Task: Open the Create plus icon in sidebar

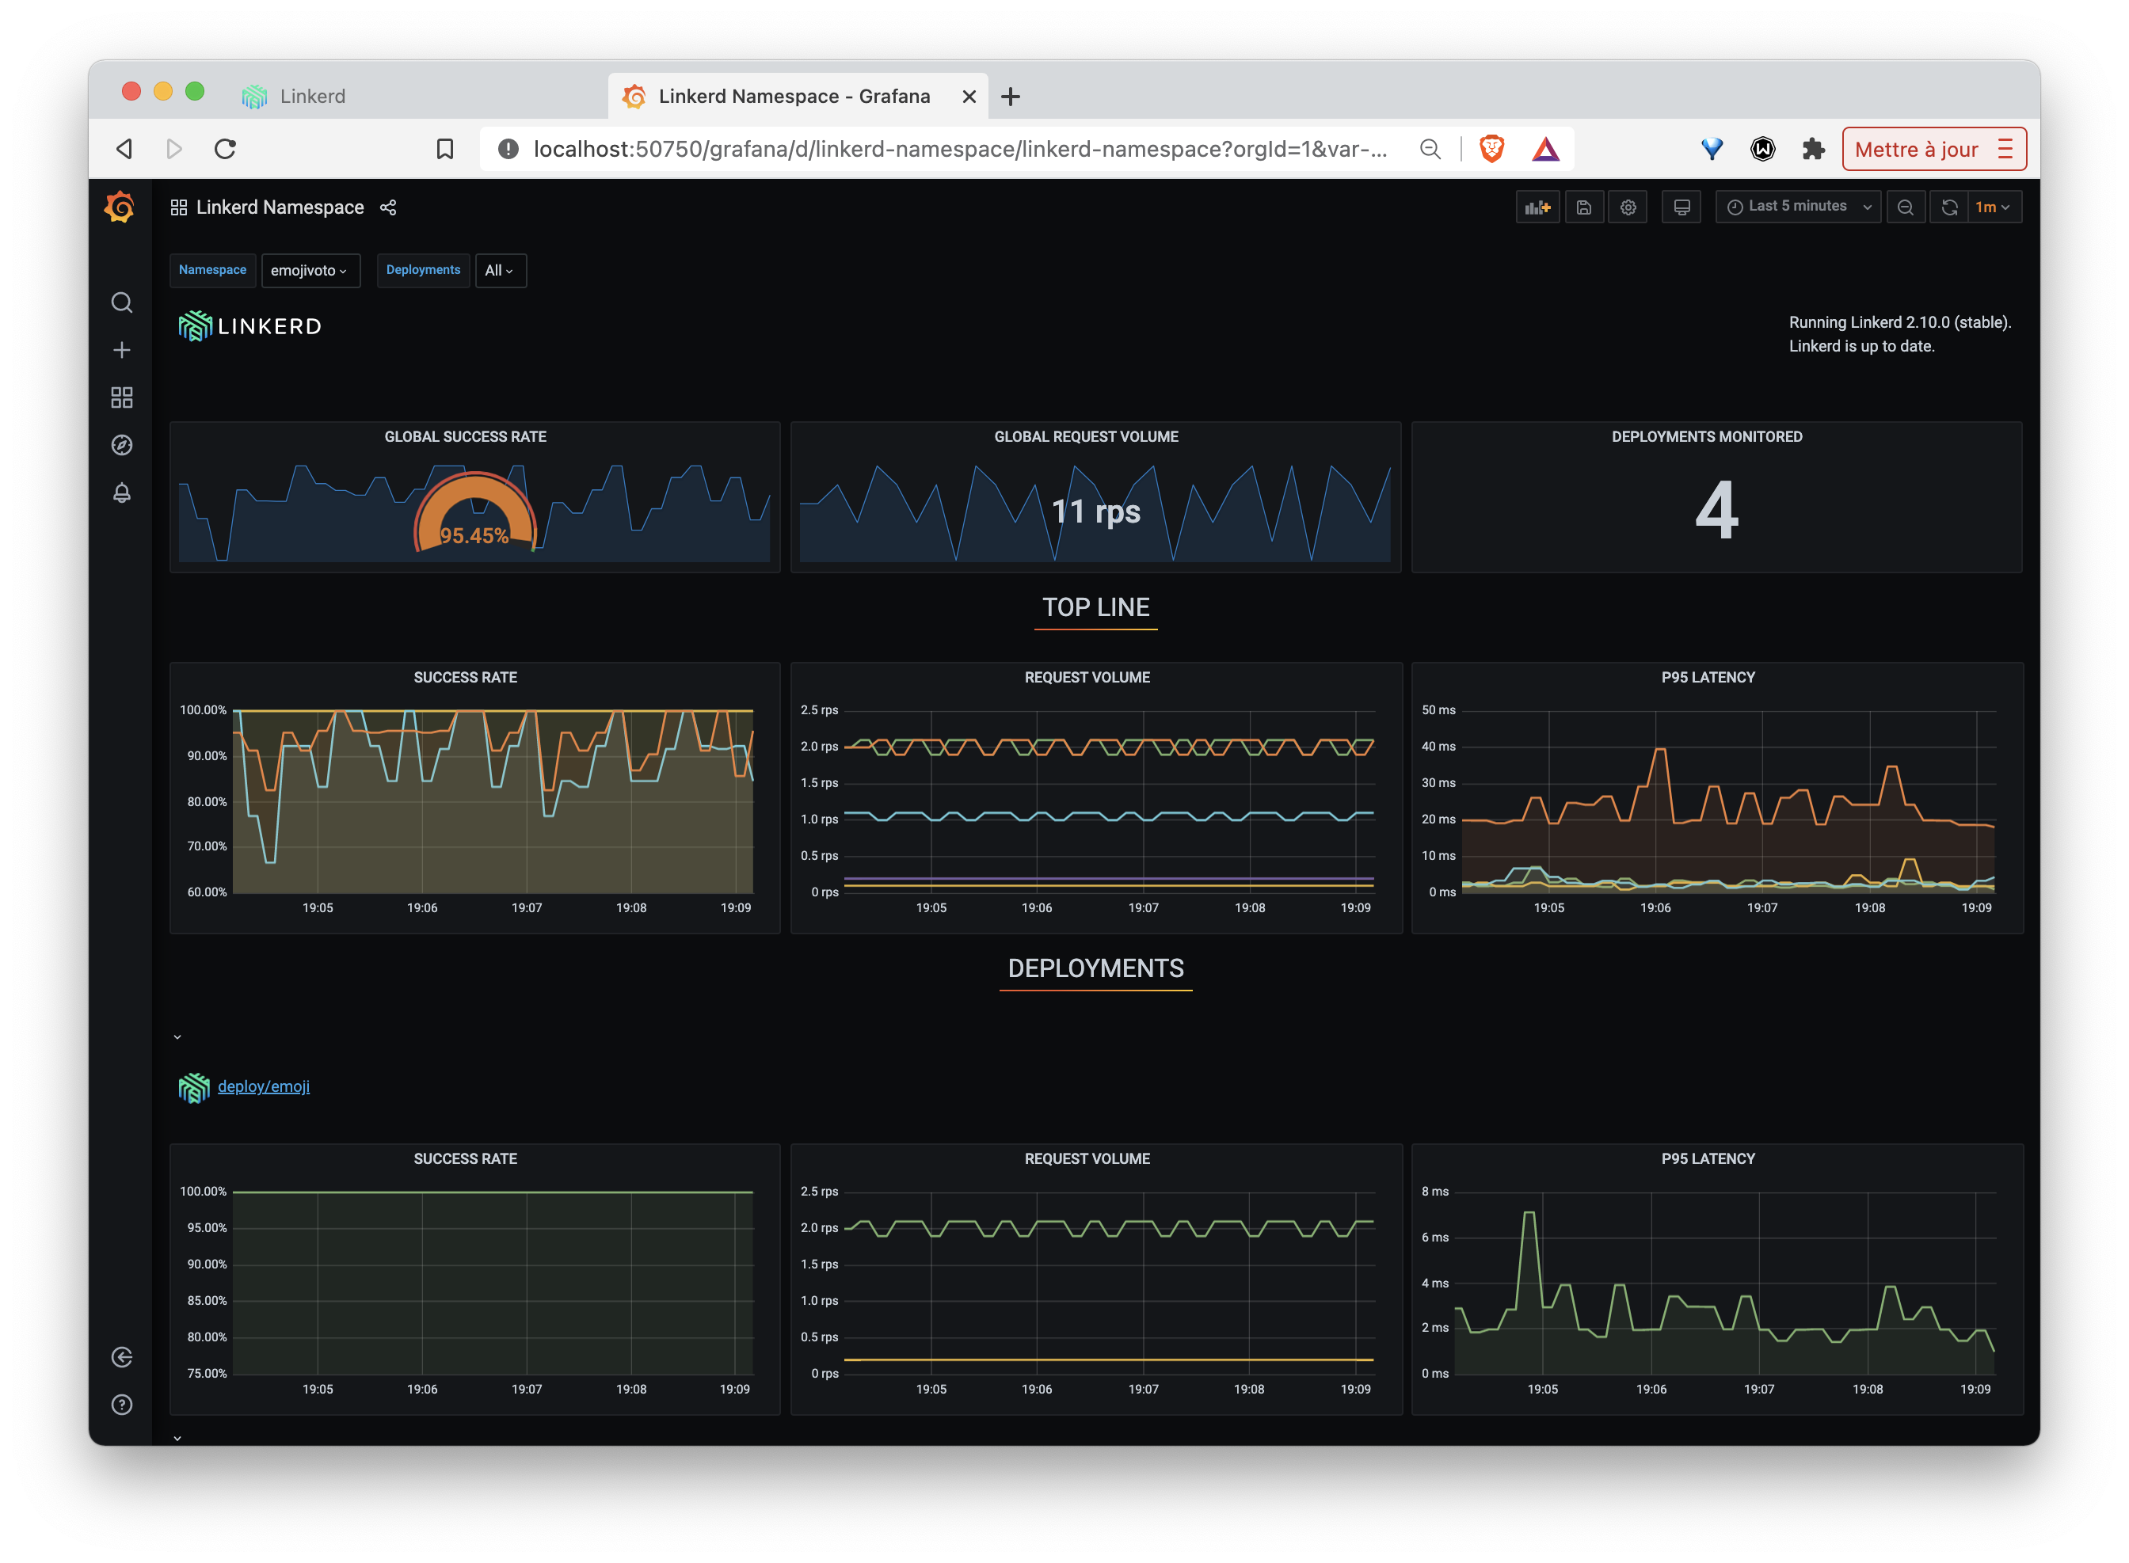Action: pyautogui.click(x=121, y=350)
